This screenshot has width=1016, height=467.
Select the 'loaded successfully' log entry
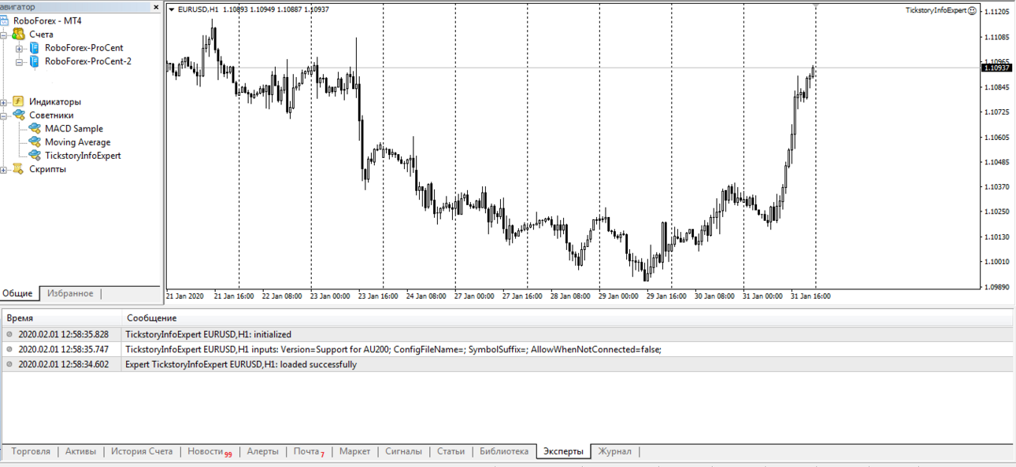coord(506,364)
